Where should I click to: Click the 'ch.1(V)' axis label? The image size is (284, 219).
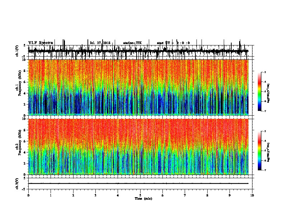tap(17, 51)
